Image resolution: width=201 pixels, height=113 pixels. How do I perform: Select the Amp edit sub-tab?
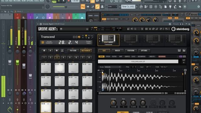click(x=121, y=56)
